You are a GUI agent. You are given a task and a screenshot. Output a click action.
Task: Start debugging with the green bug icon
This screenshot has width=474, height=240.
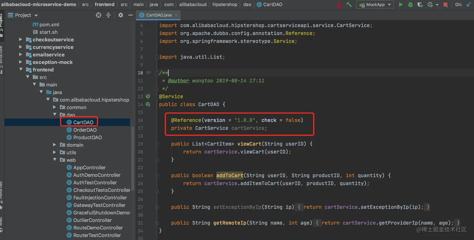410,5
